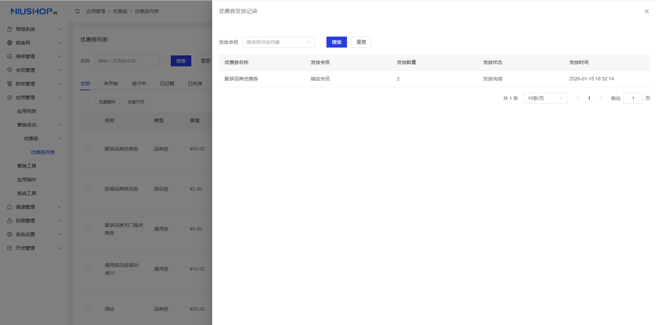Click the globe icon for 微官网
656x325 pixels.
click(x=10, y=43)
